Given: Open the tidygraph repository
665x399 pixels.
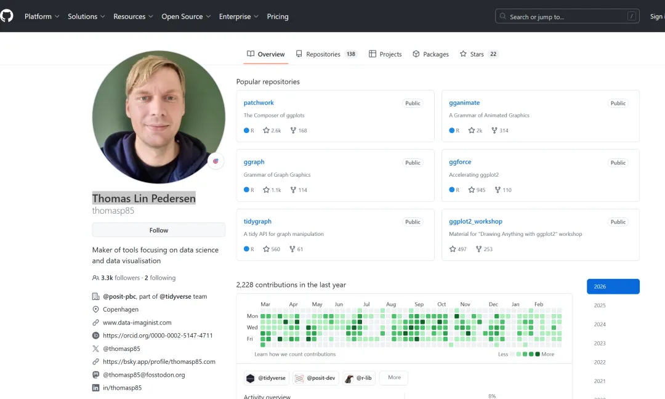Looking at the screenshot, I should pyautogui.click(x=257, y=221).
